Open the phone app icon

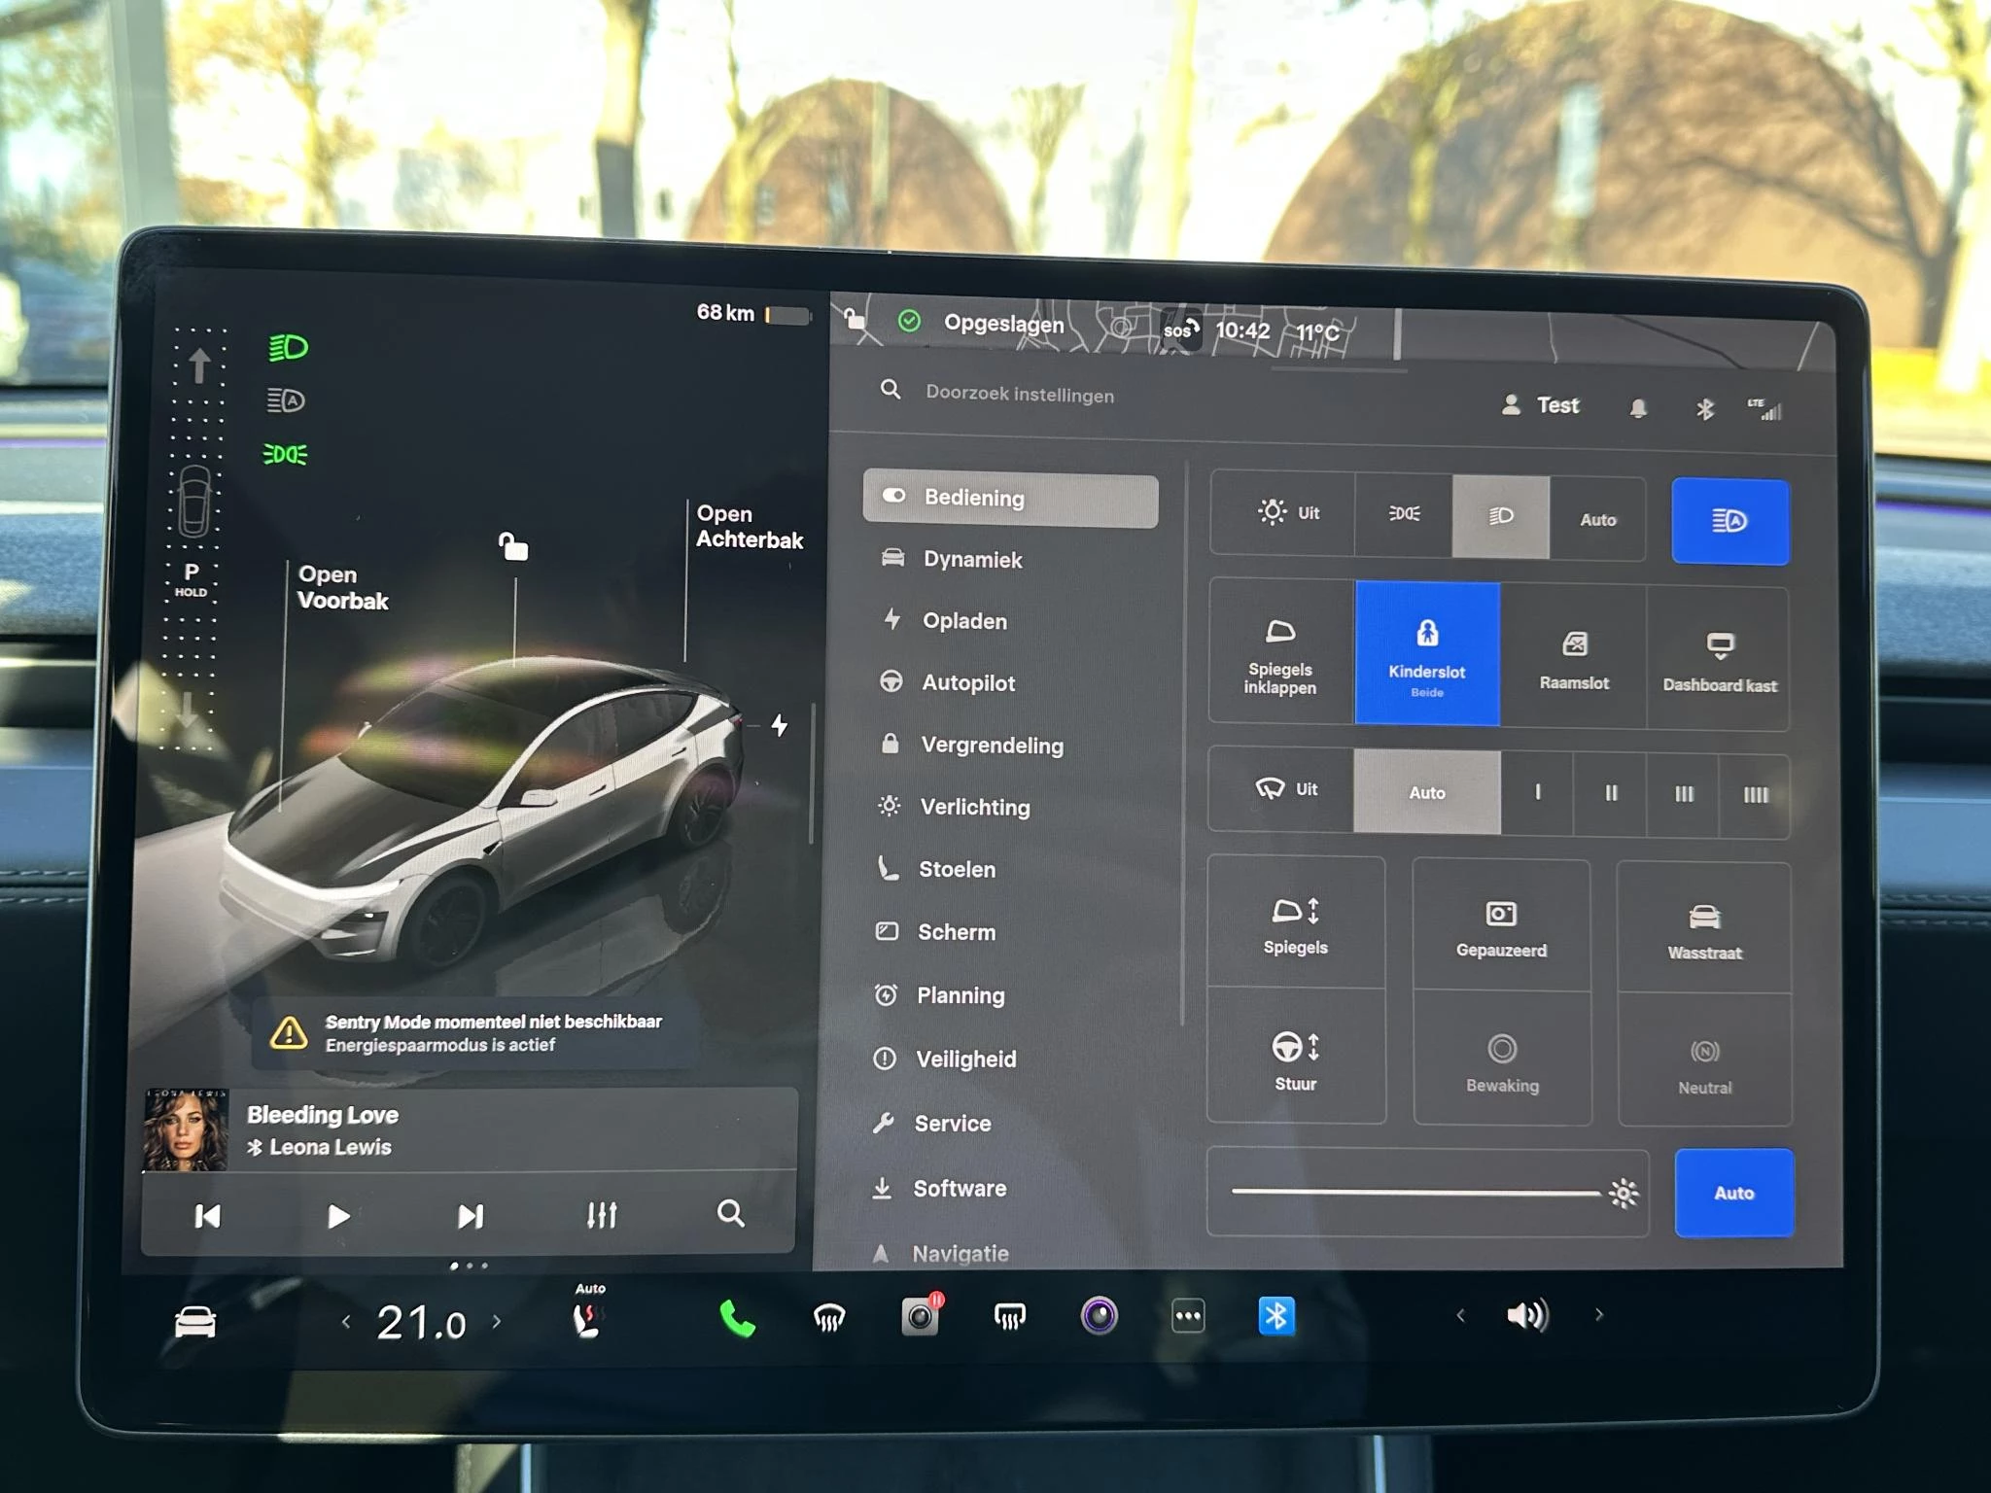point(736,1317)
